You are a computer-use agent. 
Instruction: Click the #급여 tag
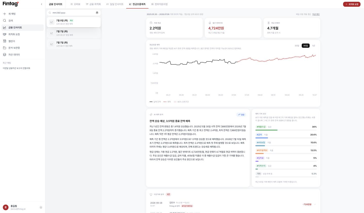[x=259, y=135]
